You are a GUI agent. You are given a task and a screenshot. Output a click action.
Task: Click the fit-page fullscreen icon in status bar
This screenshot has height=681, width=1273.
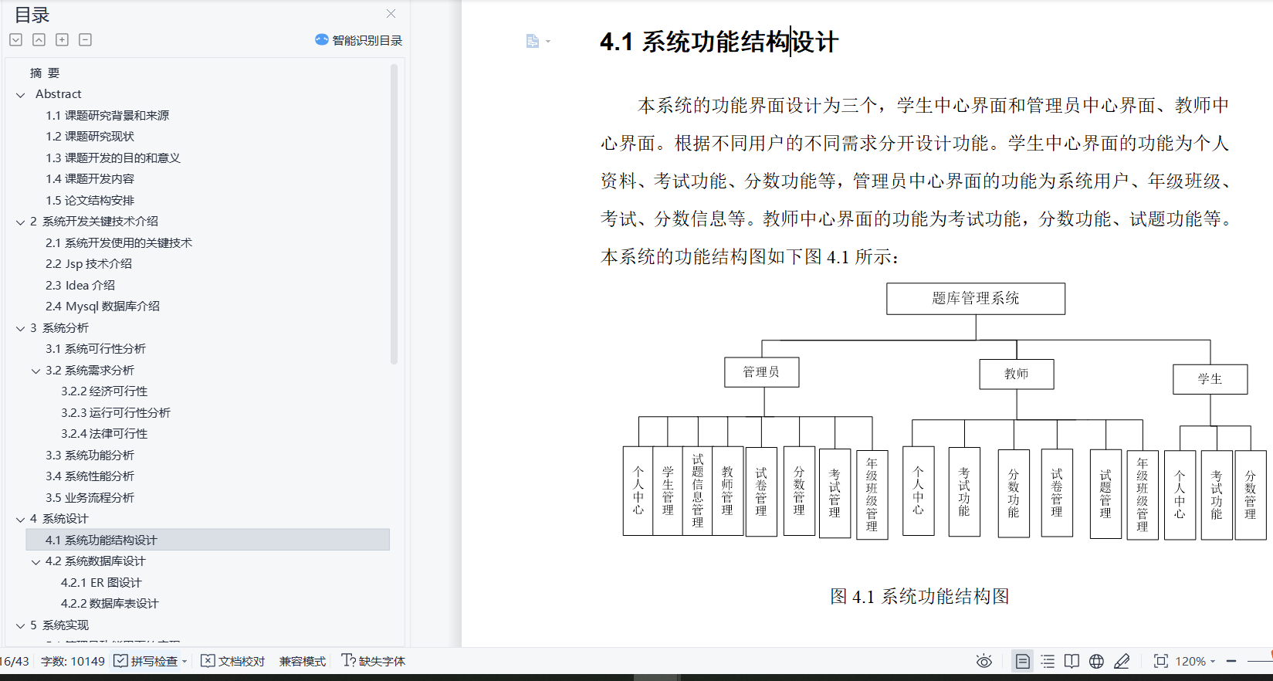point(1160,661)
